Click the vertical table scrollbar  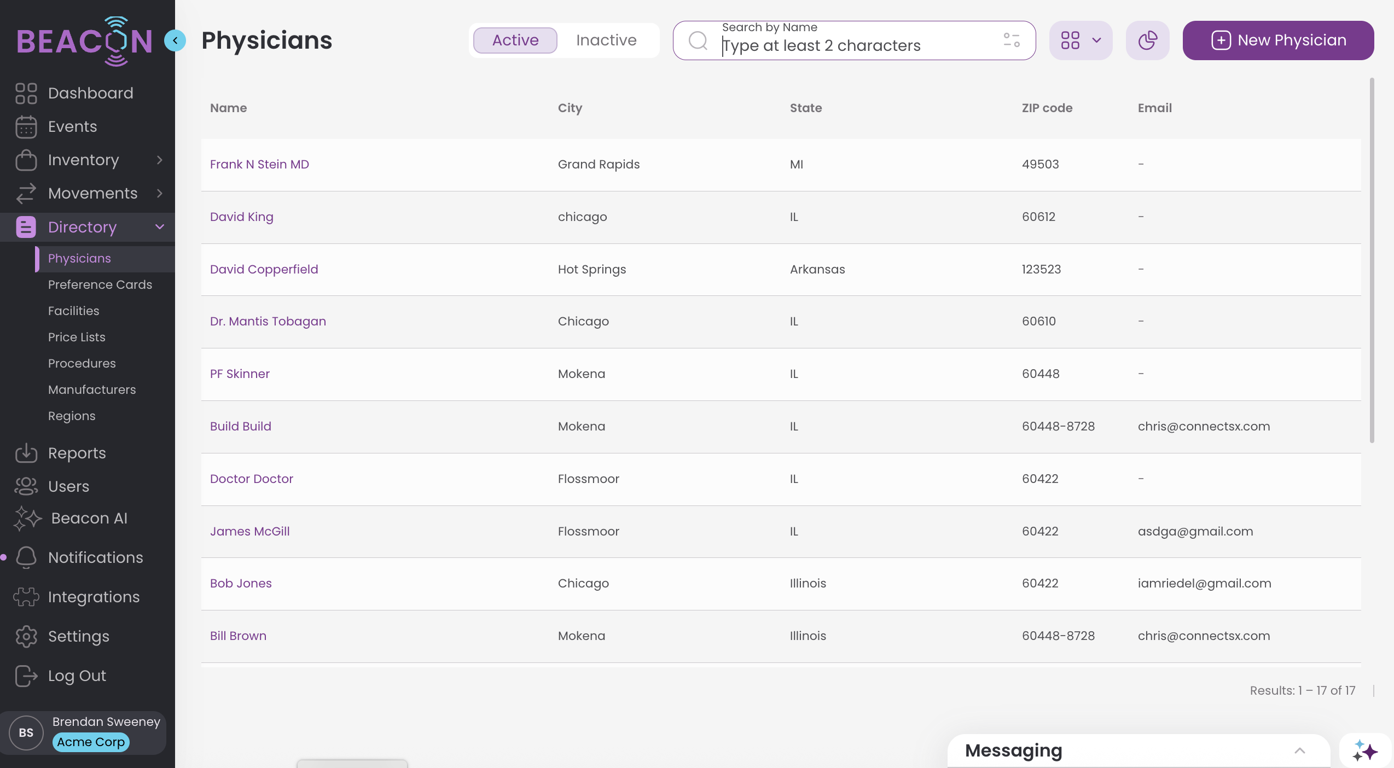[x=1372, y=260]
